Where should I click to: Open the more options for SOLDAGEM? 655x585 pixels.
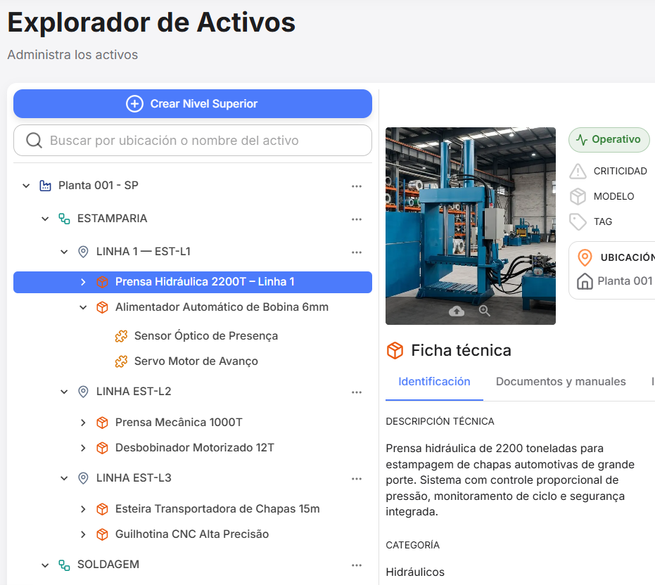[x=356, y=565]
